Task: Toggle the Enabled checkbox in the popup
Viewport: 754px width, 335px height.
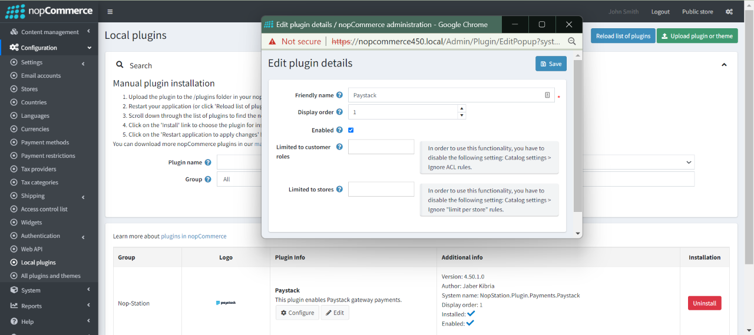Action: (351, 130)
